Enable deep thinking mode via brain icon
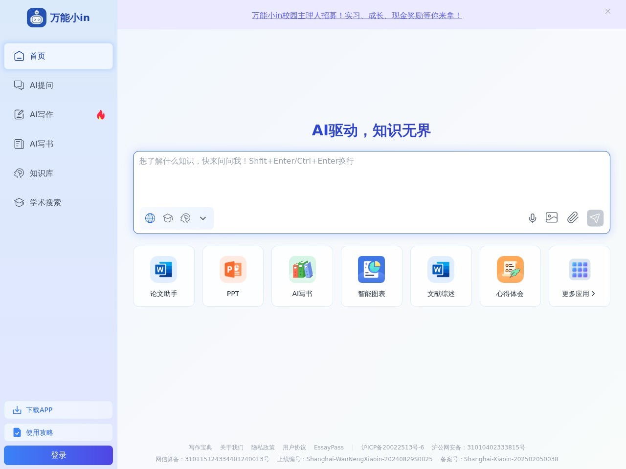The width and height of the screenshot is (626, 469). [x=185, y=218]
